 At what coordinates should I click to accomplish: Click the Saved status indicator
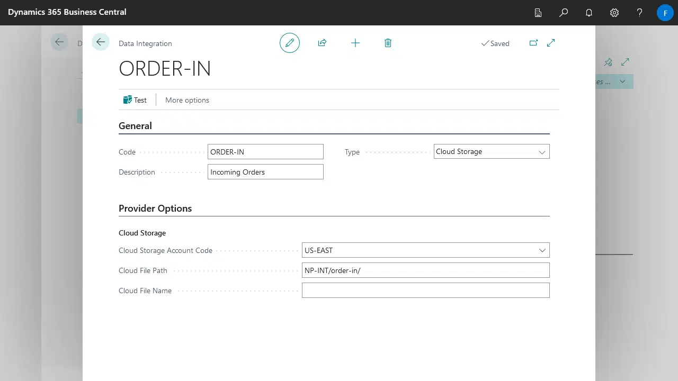495,43
